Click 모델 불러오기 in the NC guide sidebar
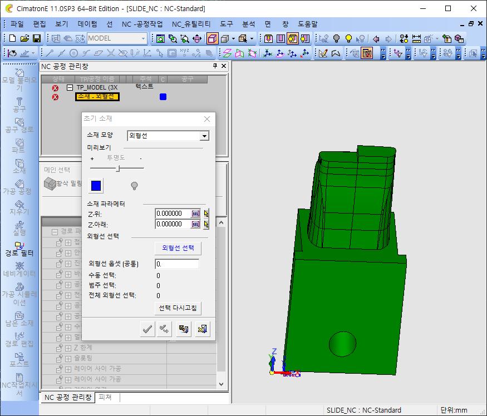The height and width of the screenshot is (416, 487). coord(19,80)
